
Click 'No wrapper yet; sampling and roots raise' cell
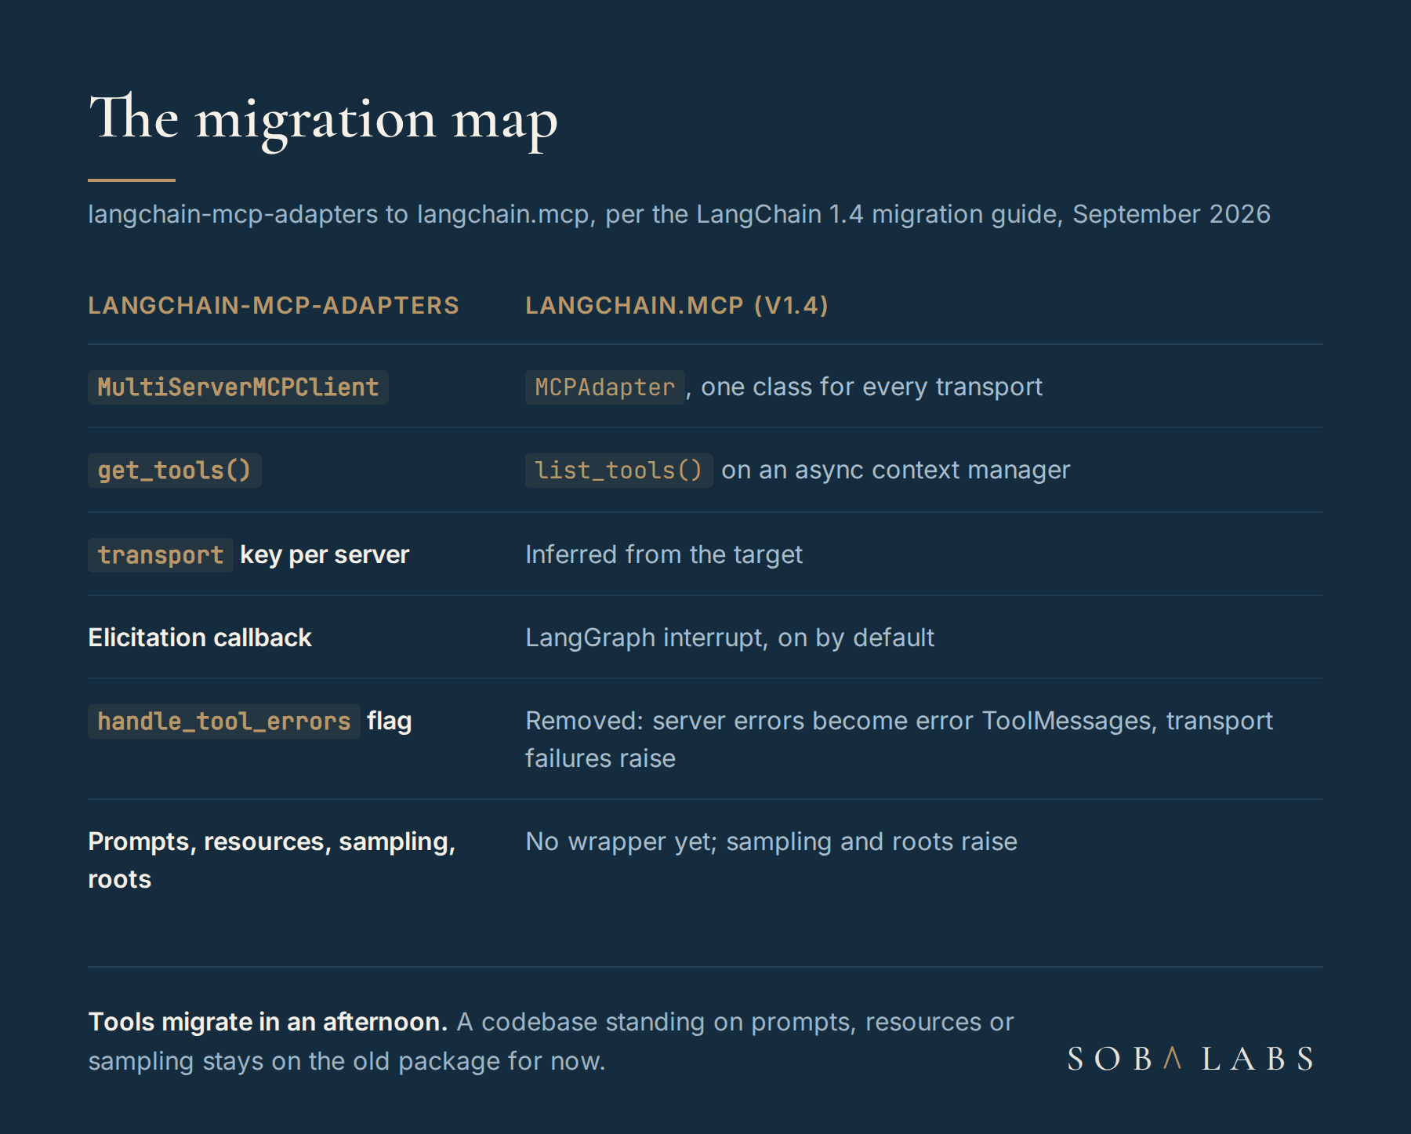(x=771, y=841)
